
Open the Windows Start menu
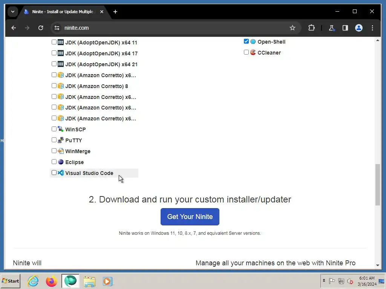click(10, 281)
